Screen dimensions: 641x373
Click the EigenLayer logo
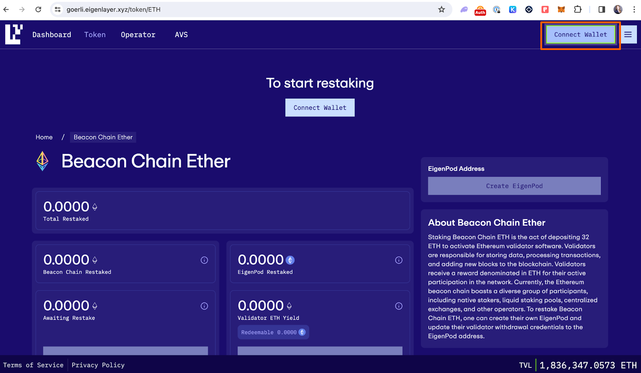(13, 34)
